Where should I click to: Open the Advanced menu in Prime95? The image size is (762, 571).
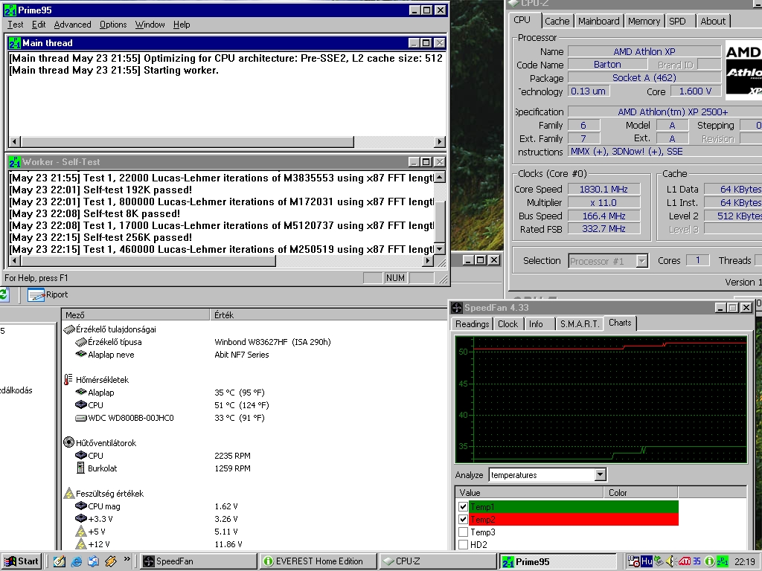72,25
